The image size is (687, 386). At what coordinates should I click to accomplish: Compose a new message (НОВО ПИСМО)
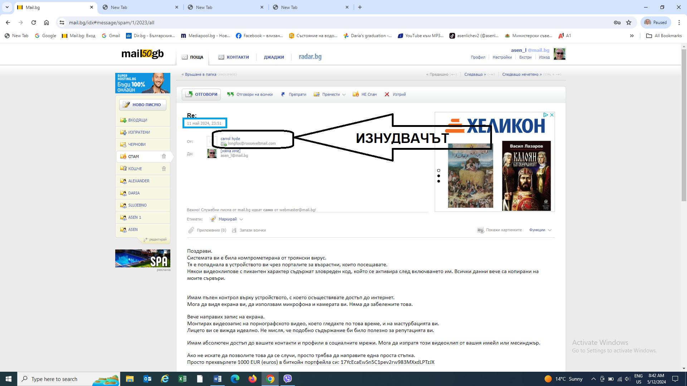[142, 105]
